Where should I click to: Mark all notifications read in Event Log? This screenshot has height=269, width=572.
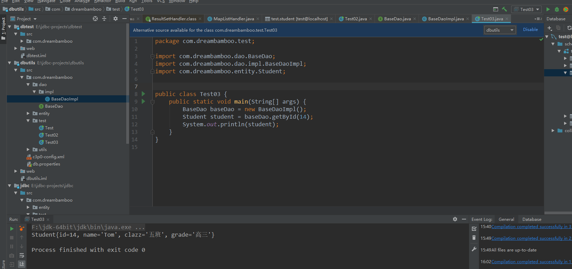point(474,228)
